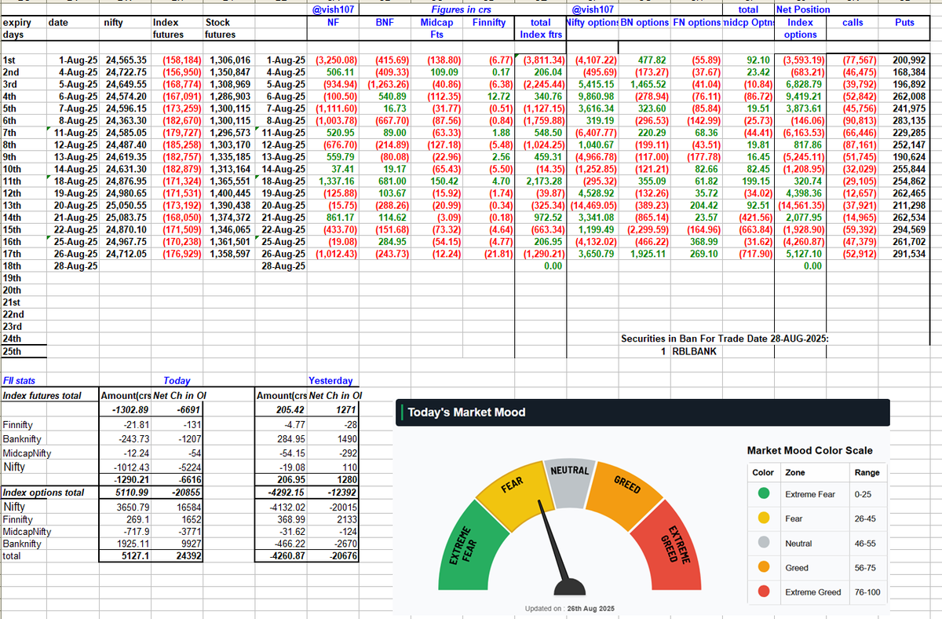Click the 'Securities in Ban For Trade Date' cell
Screen dimensions: 942x619
point(725,339)
